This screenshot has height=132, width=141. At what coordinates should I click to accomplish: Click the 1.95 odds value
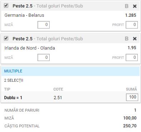132,48
